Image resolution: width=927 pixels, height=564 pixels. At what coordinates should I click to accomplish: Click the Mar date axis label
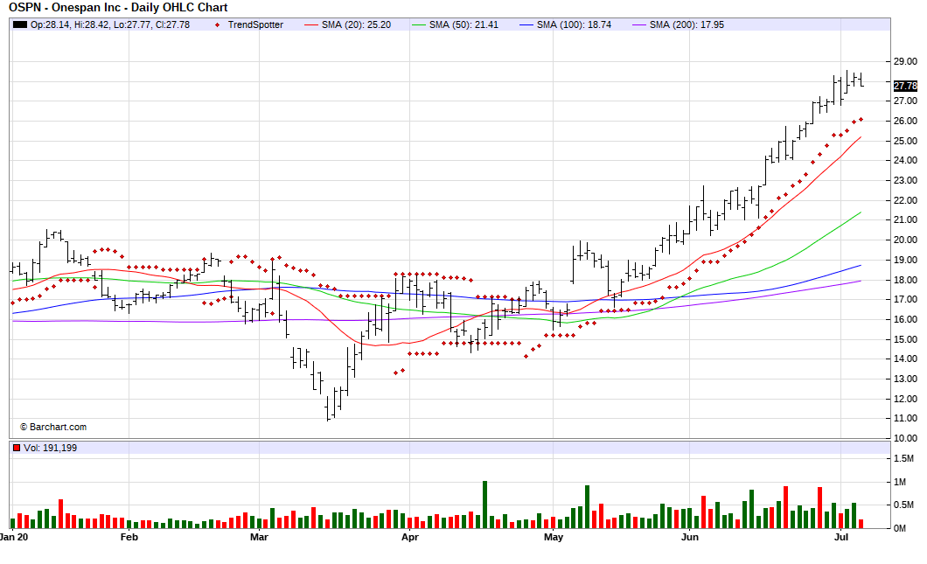coord(259,538)
